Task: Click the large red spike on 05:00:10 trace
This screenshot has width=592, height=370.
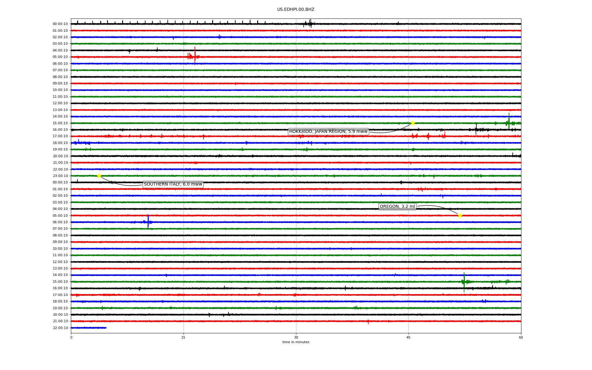Action: click(195, 55)
